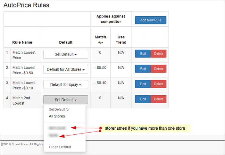This screenshot has width=225, height=155.
Task: Open Set Default dropdown for Match Lowest Price
Action: [66, 54]
